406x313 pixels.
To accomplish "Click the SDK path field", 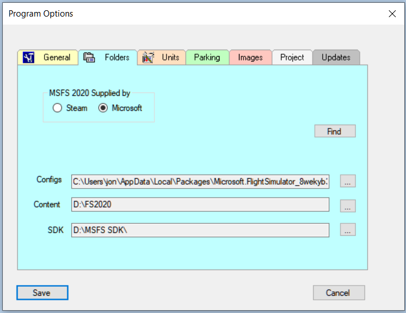I will [200, 230].
